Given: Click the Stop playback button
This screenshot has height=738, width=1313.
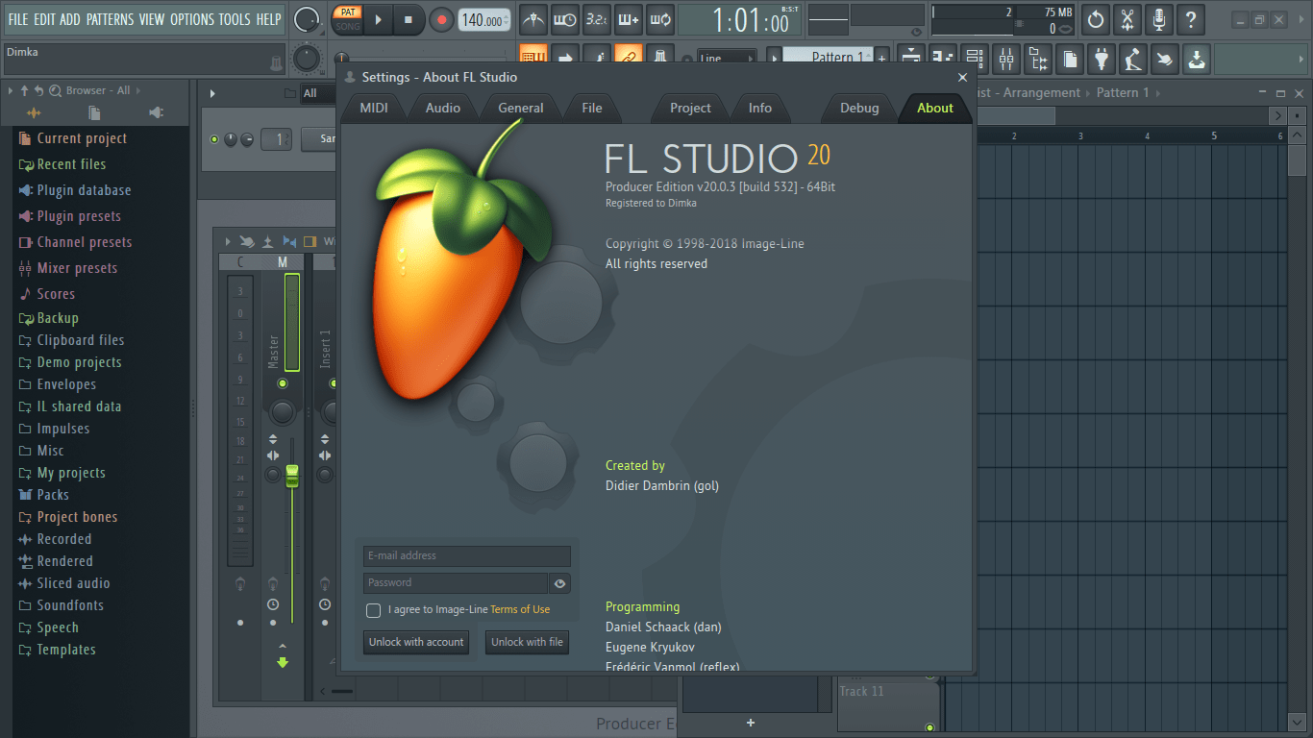Looking at the screenshot, I should click(409, 19).
